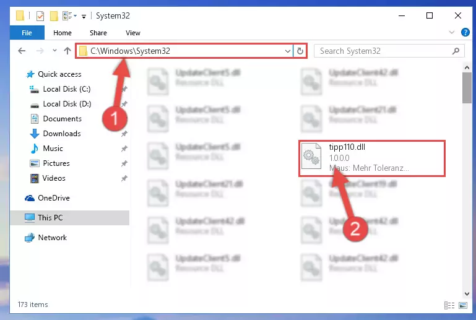Click the pin icon next to Music

(124, 149)
